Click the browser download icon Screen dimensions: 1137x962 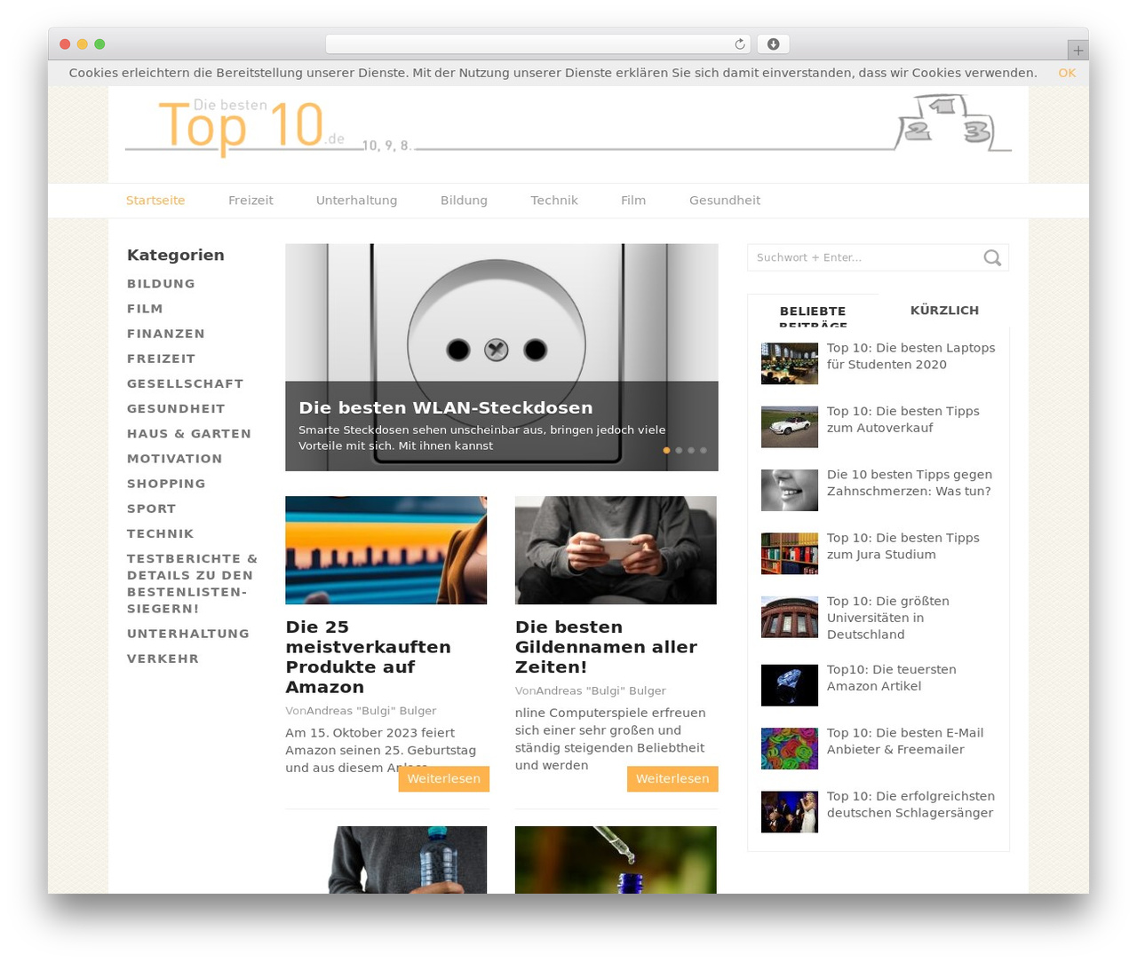coord(773,44)
